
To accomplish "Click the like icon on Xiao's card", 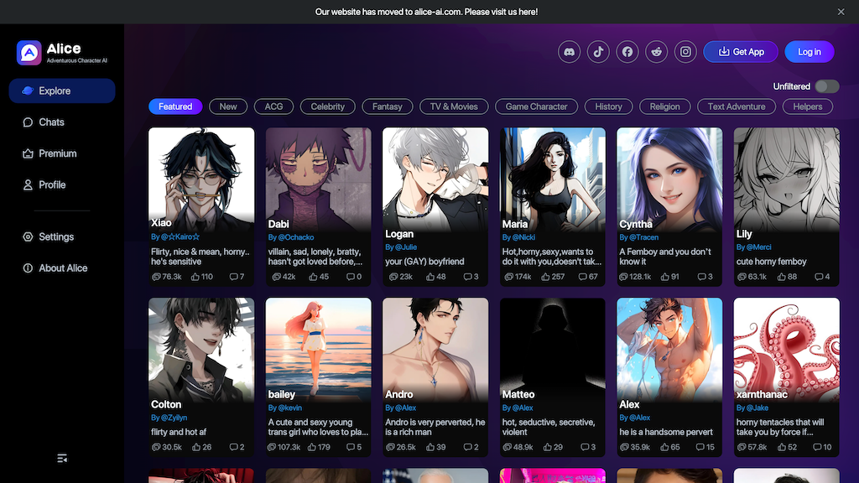I will (195, 277).
